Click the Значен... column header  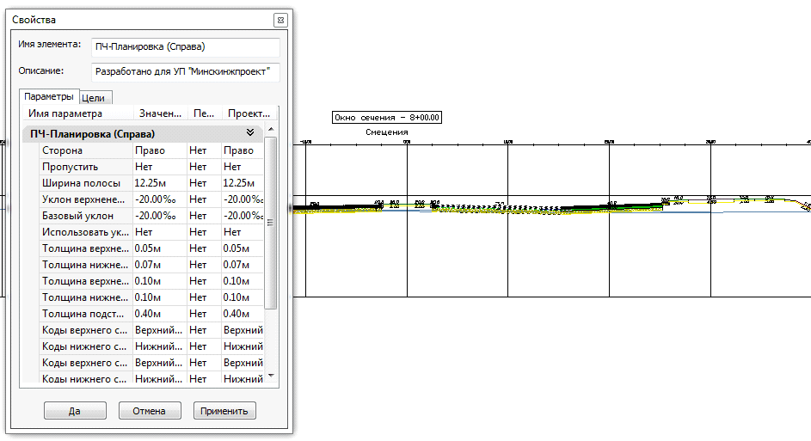pos(160,113)
